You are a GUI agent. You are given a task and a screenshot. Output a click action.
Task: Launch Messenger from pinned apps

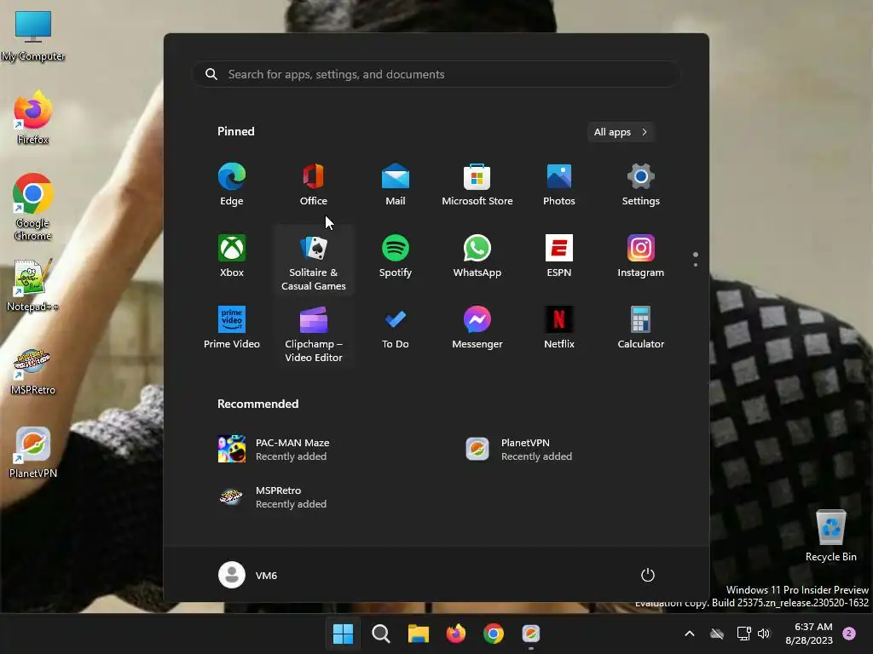pos(477,328)
